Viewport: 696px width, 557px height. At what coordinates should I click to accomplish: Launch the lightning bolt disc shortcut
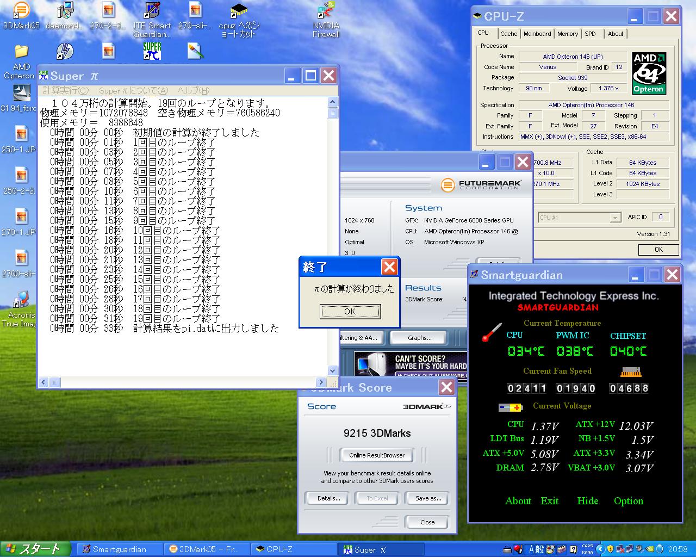tap(65, 51)
